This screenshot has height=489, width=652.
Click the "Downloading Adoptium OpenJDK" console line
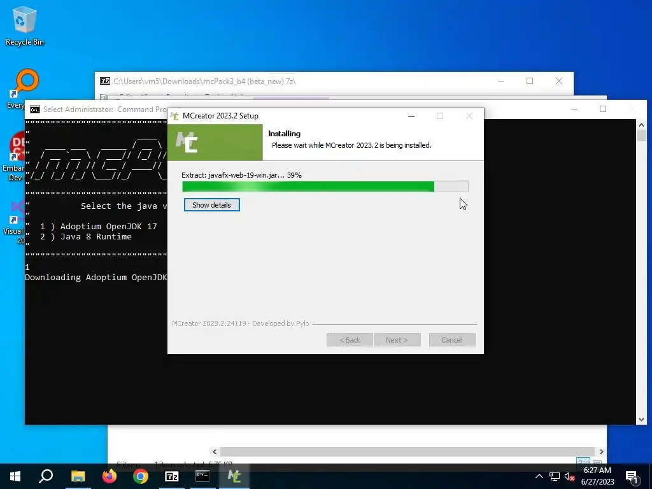[x=96, y=278]
